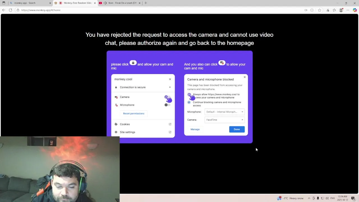Open the volume tray icon
This screenshot has height=202, width=359.
tap(327, 198)
